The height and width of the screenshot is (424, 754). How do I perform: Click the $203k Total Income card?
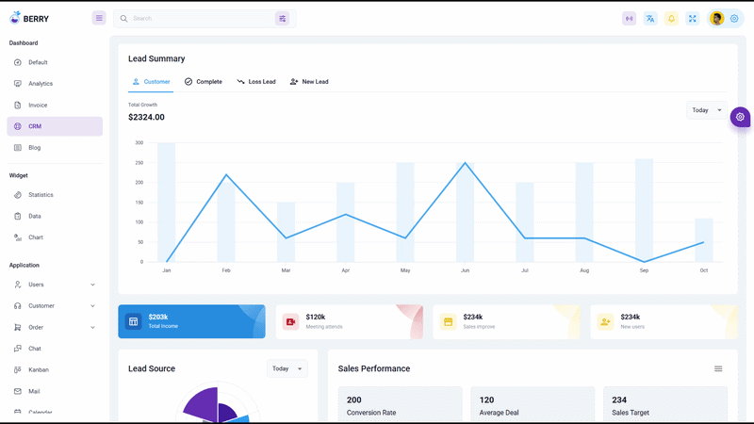click(x=192, y=321)
